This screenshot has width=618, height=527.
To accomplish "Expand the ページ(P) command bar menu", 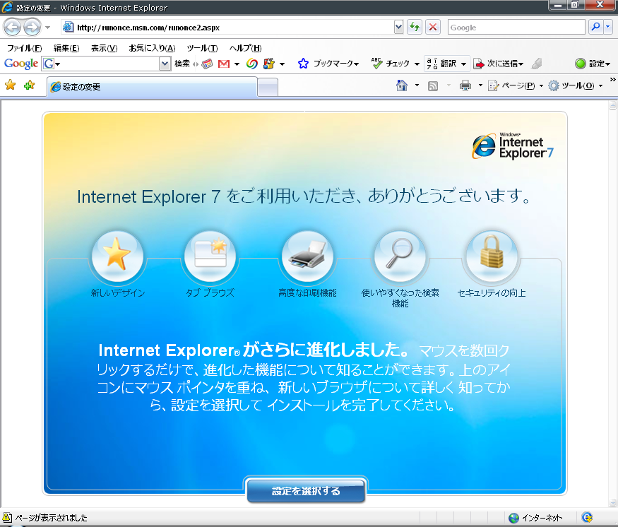I will point(515,85).
